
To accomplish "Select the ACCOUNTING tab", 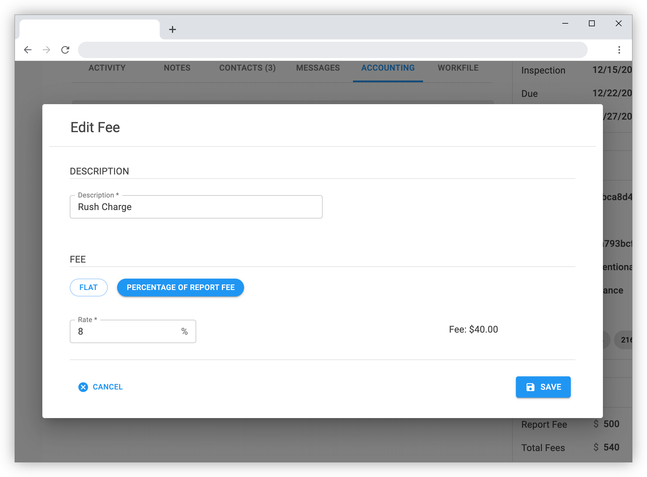I will pos(388,68).
